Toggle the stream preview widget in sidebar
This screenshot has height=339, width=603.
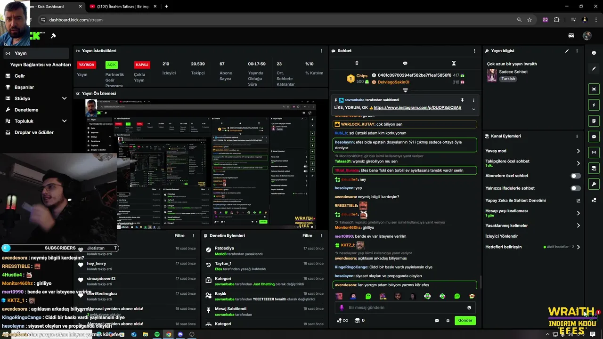click(594, 89)
